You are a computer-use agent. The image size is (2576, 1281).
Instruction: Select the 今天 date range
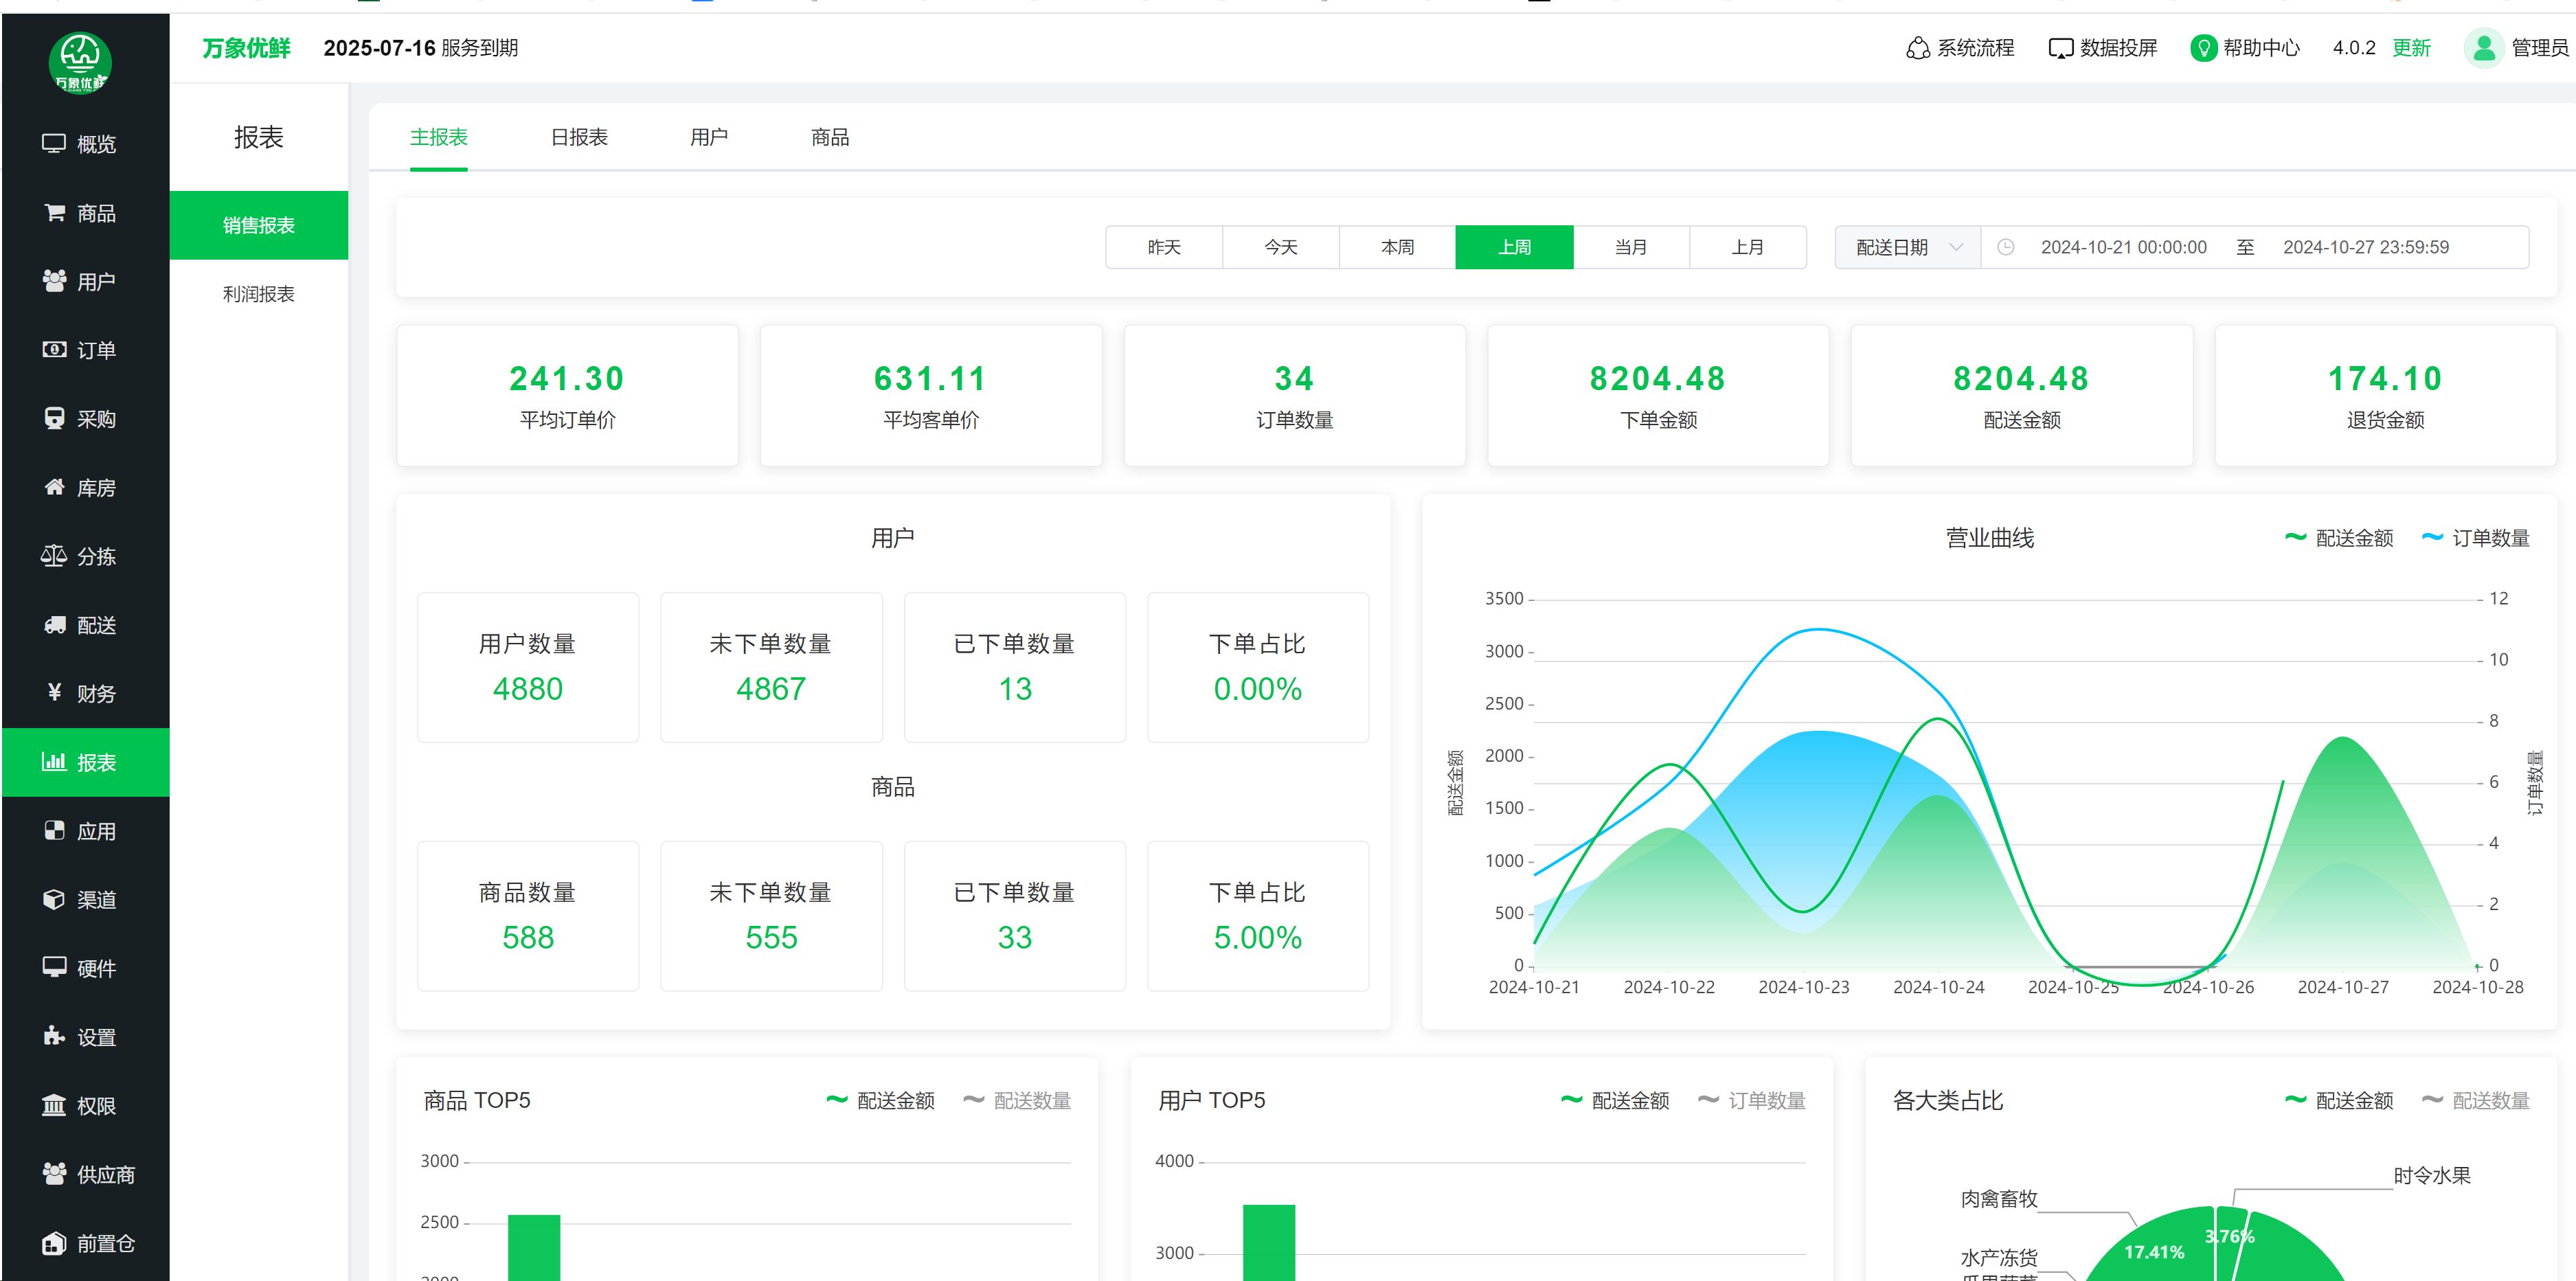(x=1281, y=247)
